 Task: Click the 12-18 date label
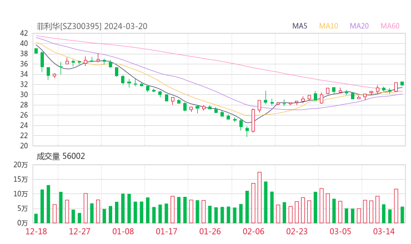pos(36,231)
